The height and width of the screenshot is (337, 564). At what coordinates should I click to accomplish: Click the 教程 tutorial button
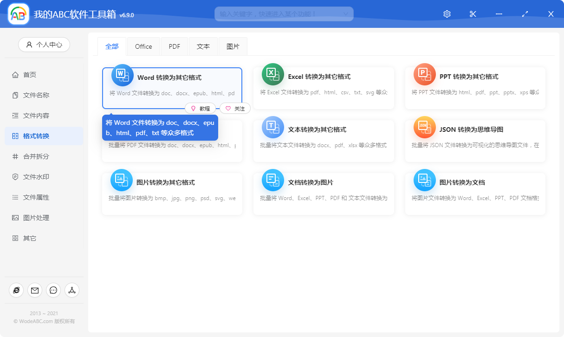[x=201, y=108]
